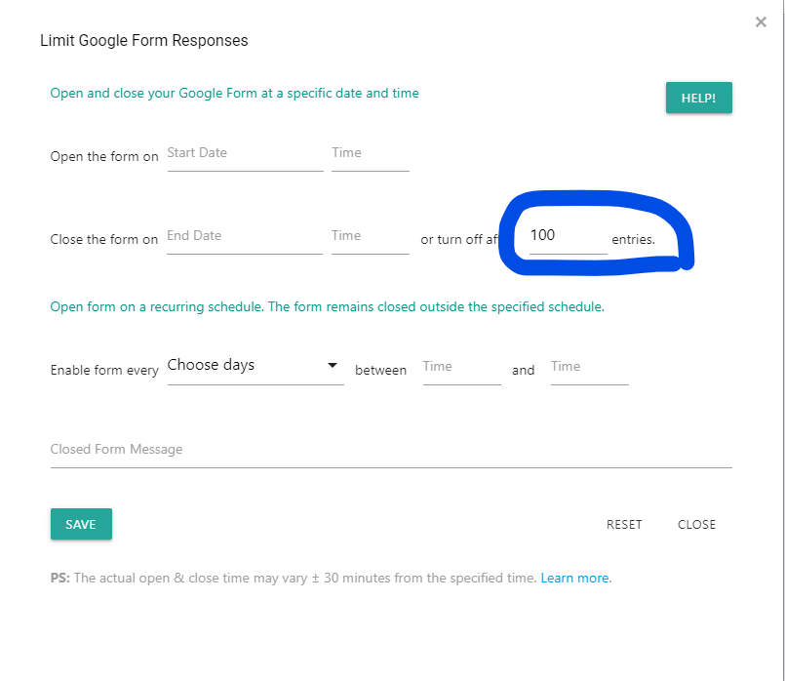Viewport: 785px width, 681px height.
Task: Click the RESET button
Action: click(x=624, y=524)
